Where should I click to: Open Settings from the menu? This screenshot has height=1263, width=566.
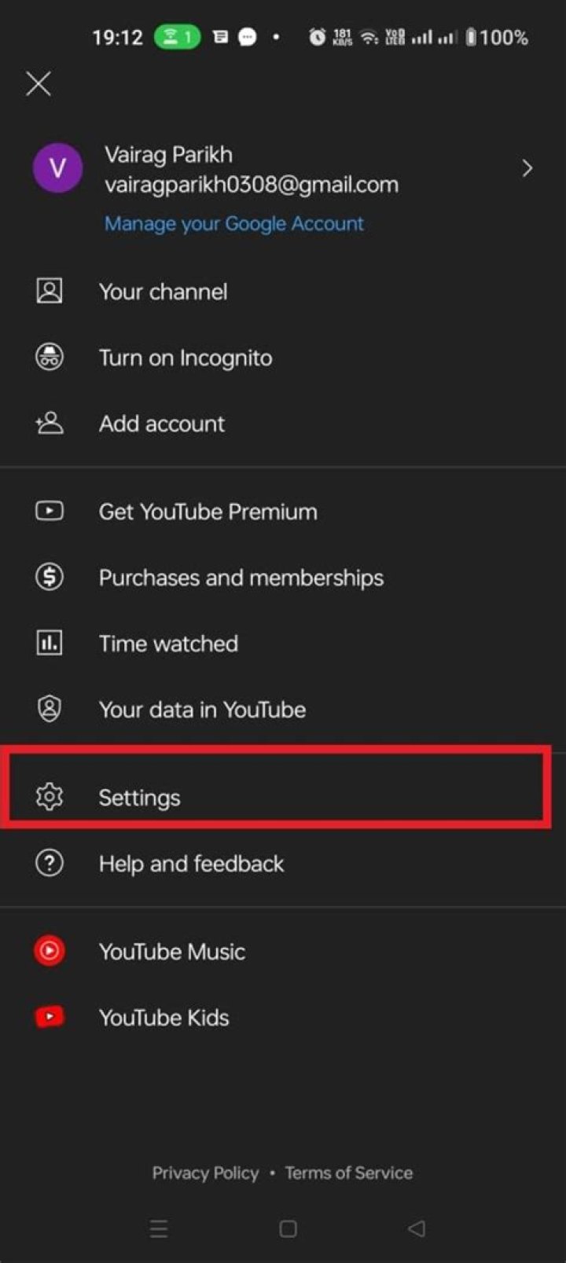(139, 797)
